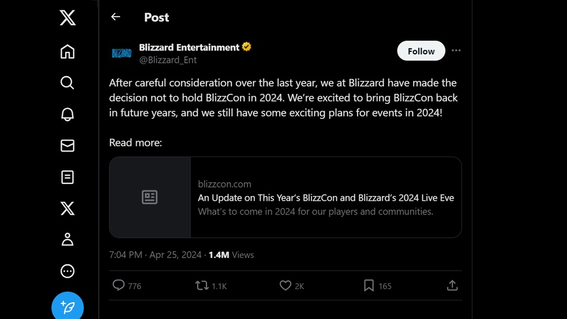Go back using the arrow

[x=116, y=17]
